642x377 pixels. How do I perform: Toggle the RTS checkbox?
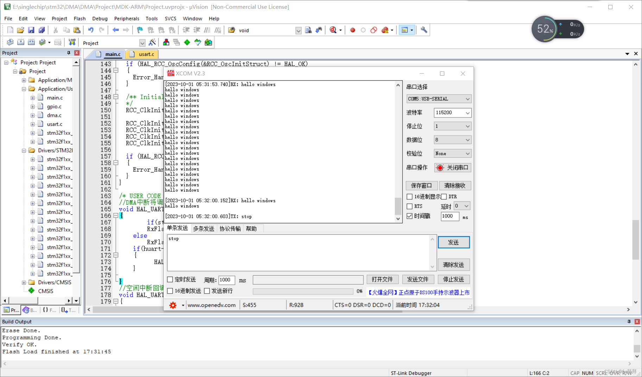tap(409, 206)
